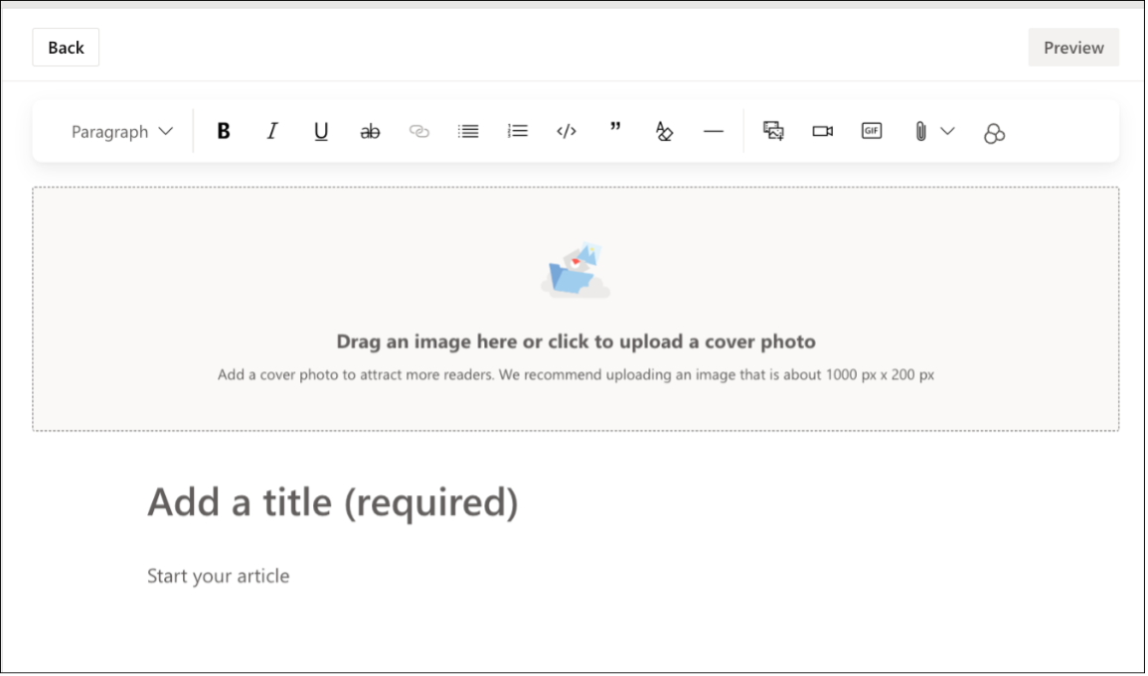Image resolution: width=1148 pixels, height=676 pixels.
Task: Insert a numbered list
Action: [517, 130]
